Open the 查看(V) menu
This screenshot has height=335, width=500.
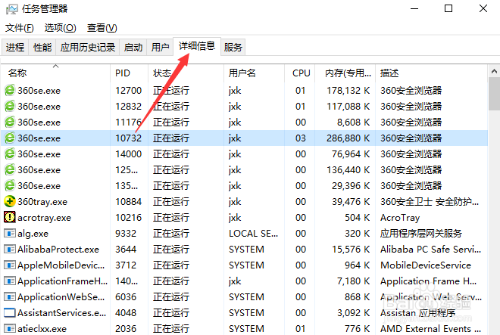pyautogui.click(x=102, y=28)
